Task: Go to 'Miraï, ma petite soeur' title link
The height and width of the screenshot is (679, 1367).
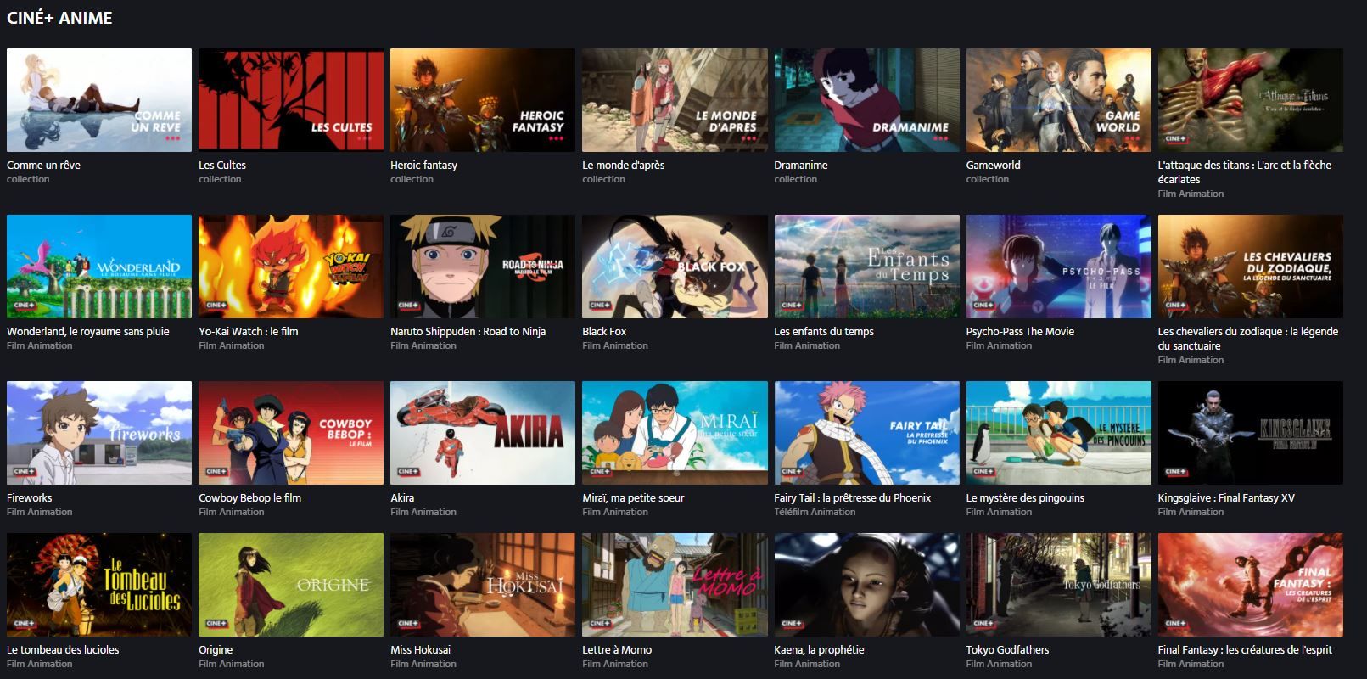Action: (x=633, y=497)
